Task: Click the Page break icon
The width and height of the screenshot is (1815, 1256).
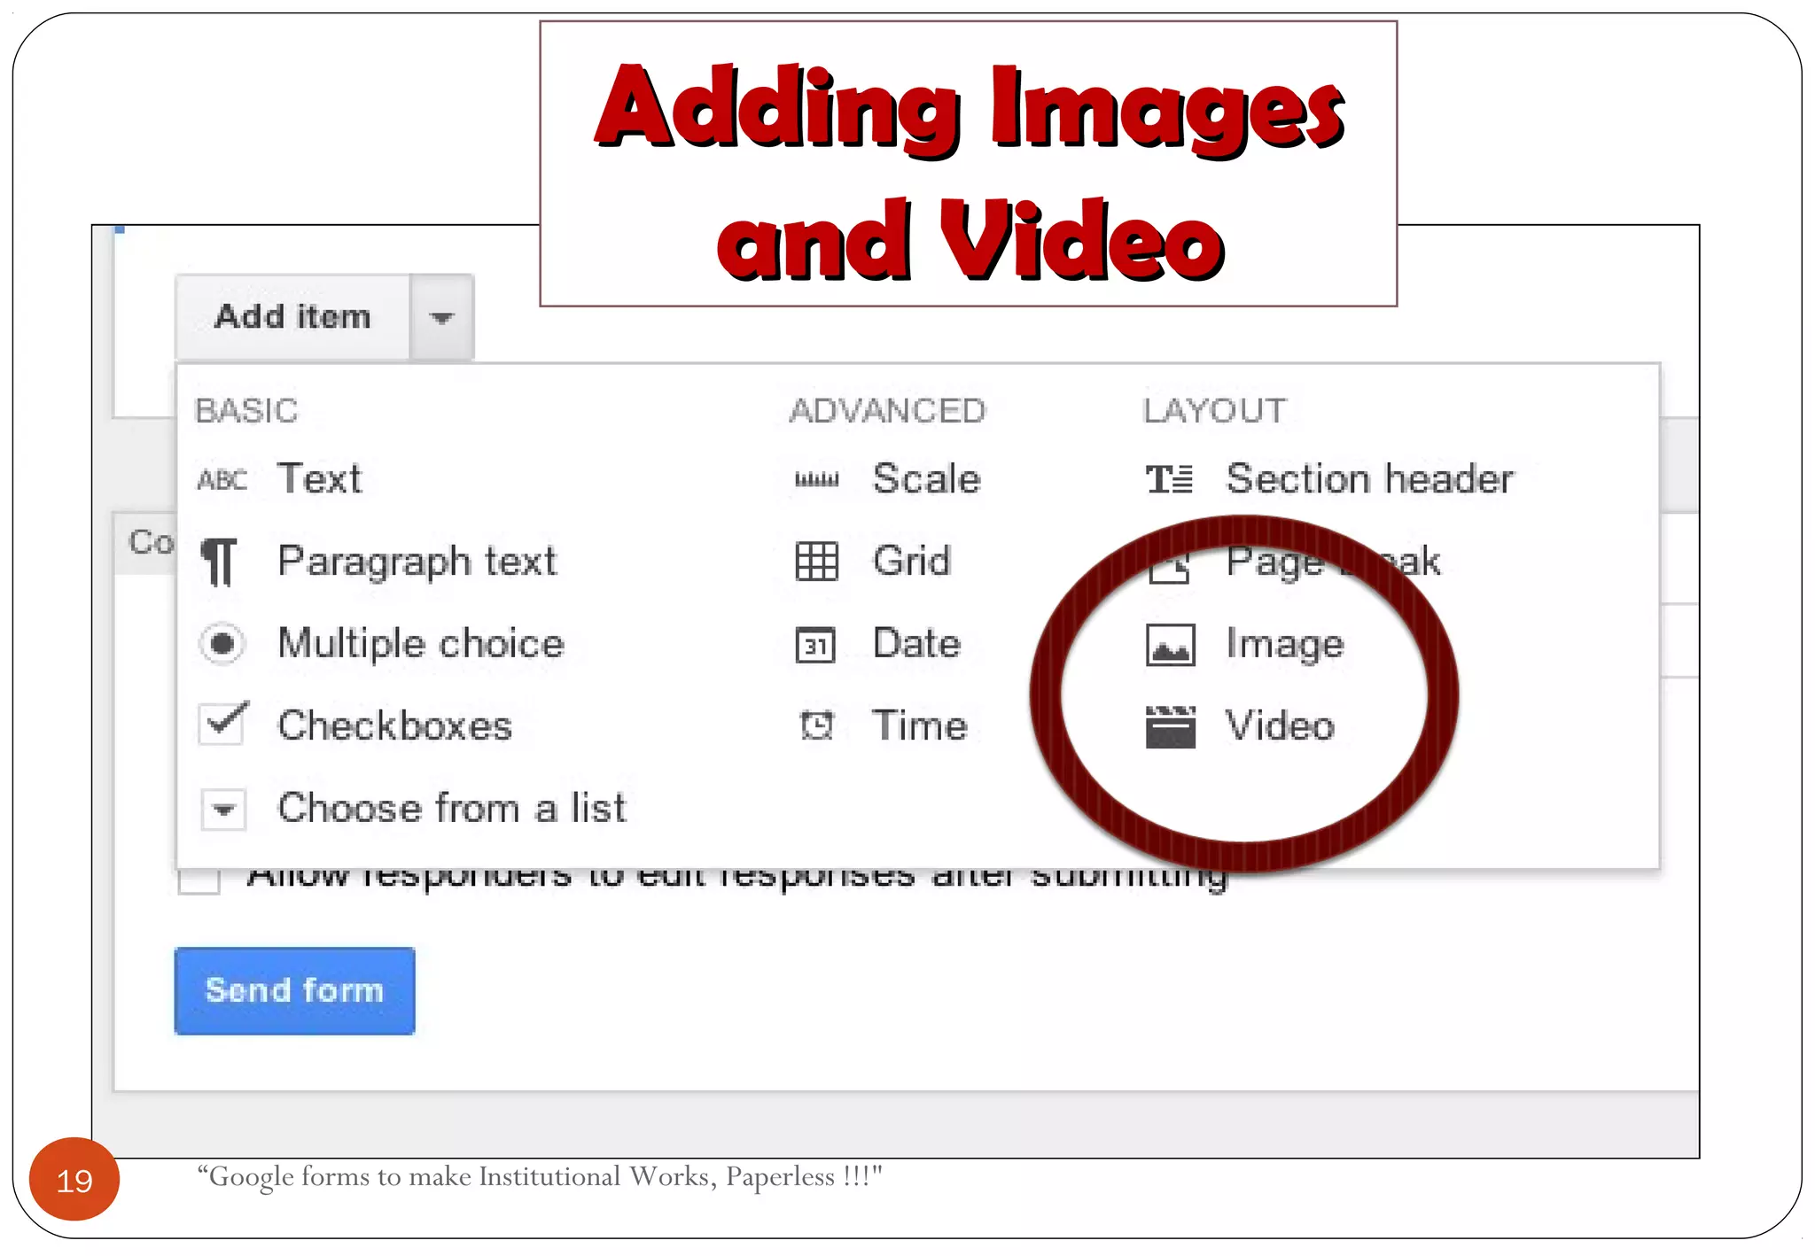Action: [1169, 566]
